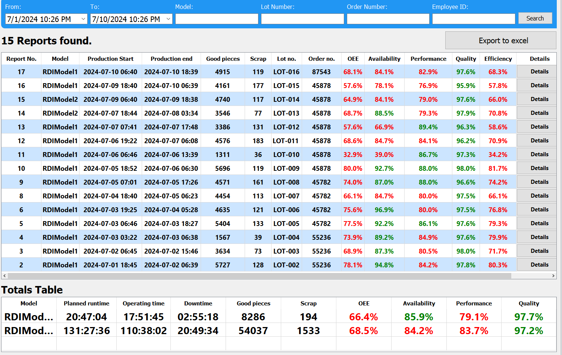Sort by the OEE column header
The image size is (562, 355).
pyautogui.click(x=353, y=59)
